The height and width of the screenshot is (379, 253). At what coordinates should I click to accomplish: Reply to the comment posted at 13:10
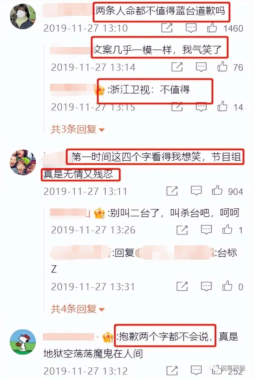(x=191, y=29)
